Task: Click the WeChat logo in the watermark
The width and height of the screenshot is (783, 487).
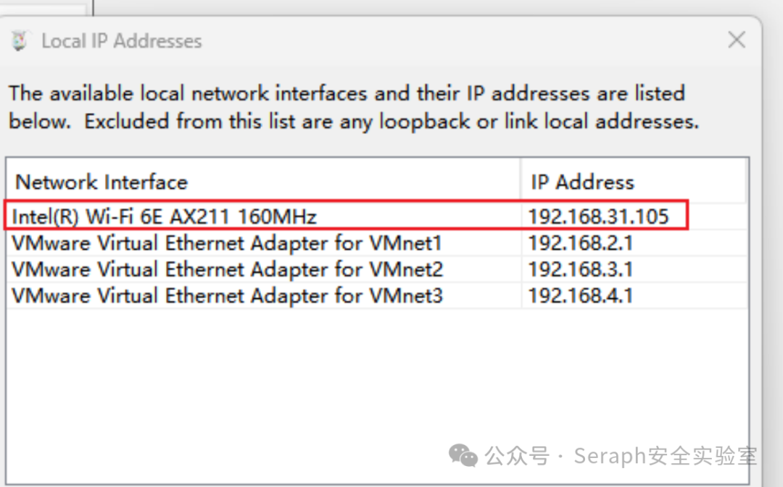Action: click(463, 456)
